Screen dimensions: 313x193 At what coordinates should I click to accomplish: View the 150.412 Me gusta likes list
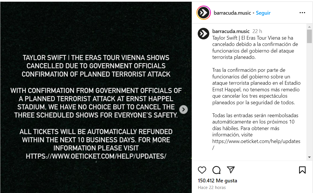pos(218,181)
